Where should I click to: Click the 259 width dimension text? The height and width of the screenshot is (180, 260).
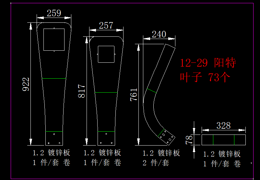(x=54, y=13)
